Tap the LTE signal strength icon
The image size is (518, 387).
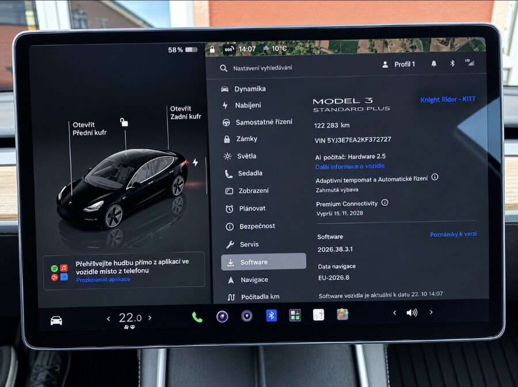pyautogui.click(x=470, y=62)
